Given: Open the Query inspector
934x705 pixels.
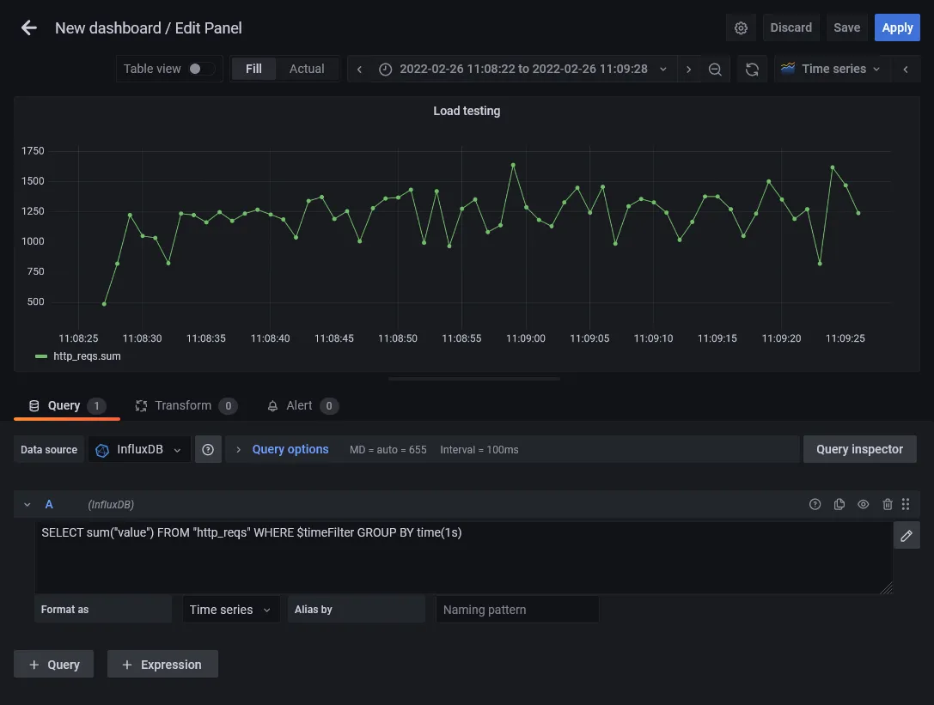Looking at the screenshot, I should point(859,449).
